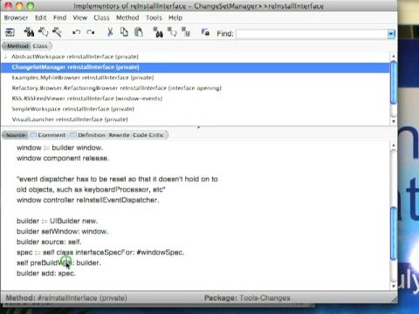
Task: Click '#windowSpec' in the spec assignment line
Action: (x=160, y=252)
